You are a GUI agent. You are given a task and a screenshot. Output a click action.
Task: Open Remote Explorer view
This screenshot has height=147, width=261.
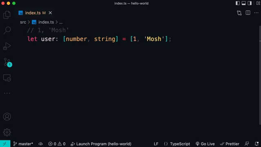[x=7, y=78]
